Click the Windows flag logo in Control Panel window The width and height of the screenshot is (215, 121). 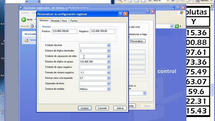[x=181, y=13]
